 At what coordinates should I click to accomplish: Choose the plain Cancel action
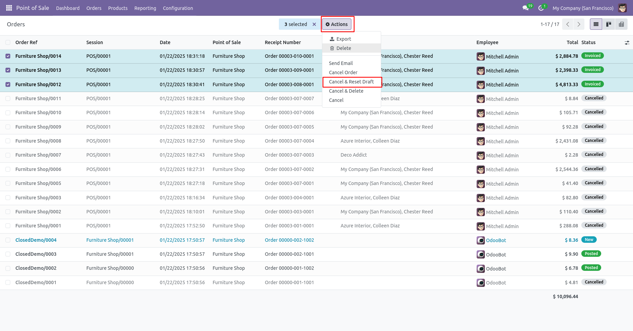click(x=351, y=100)
